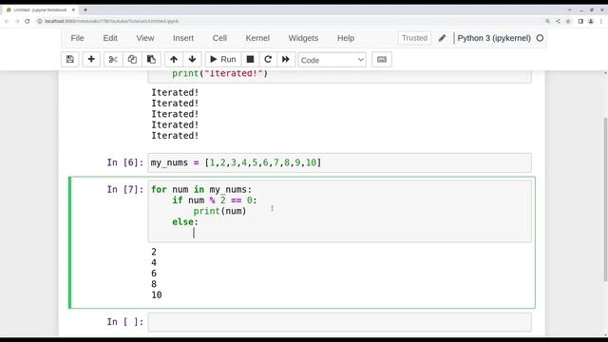Open the Help menu
Viewport: 608px width, 342px height.
coord(346,38)
